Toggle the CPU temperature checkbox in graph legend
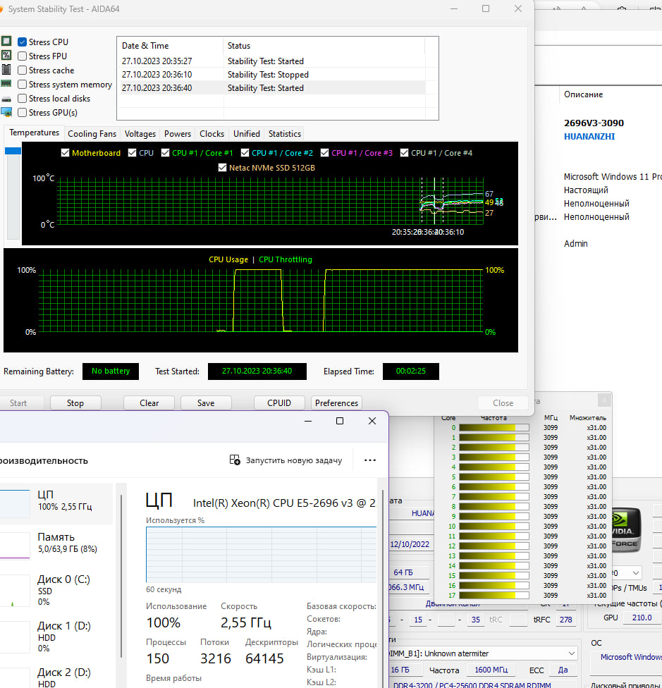 [x=132, y=153]
